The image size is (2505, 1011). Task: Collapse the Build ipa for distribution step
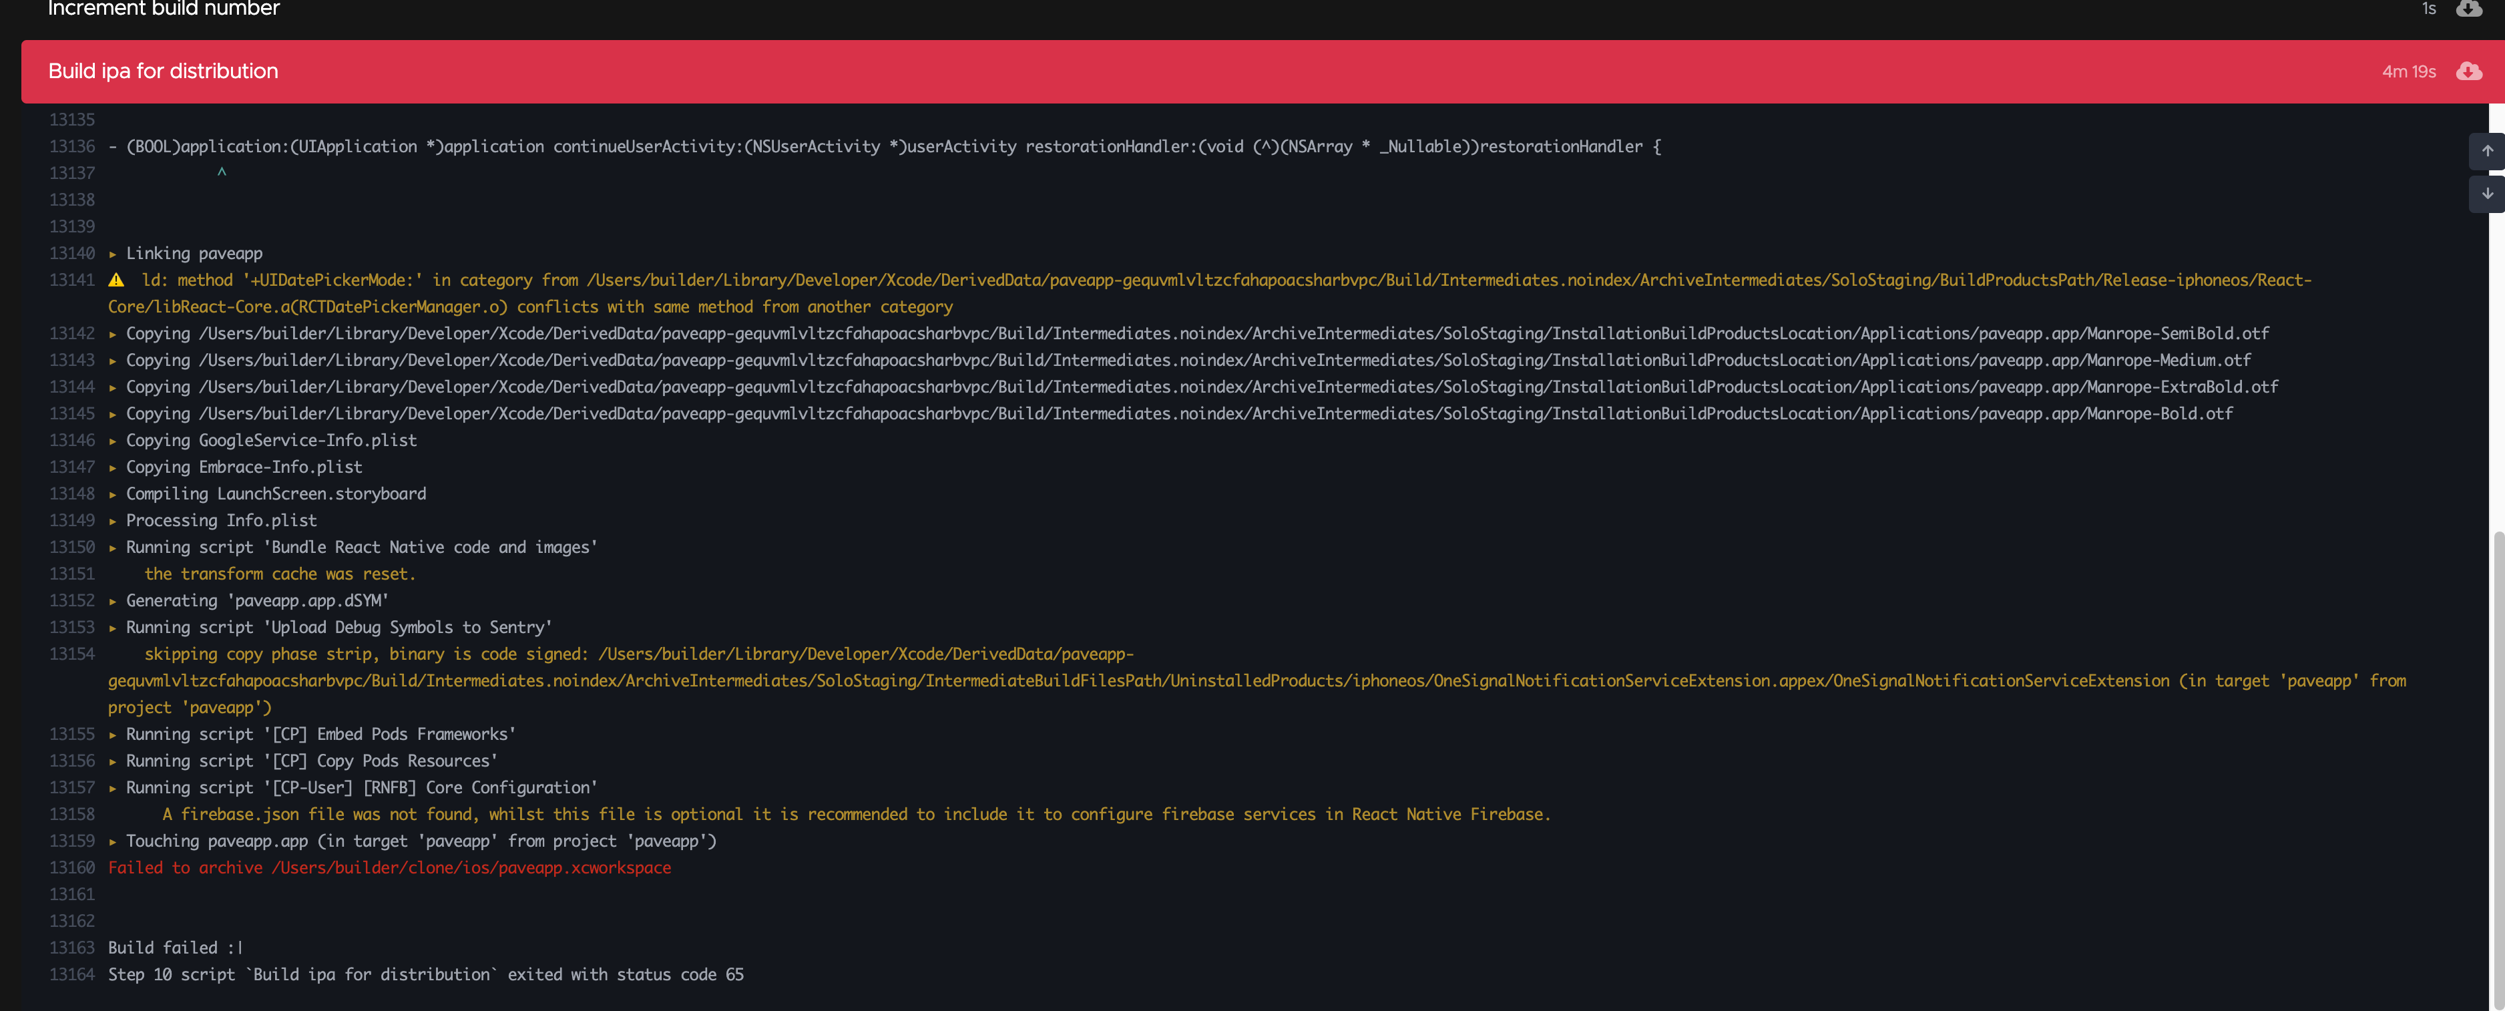click(1263, 71)
